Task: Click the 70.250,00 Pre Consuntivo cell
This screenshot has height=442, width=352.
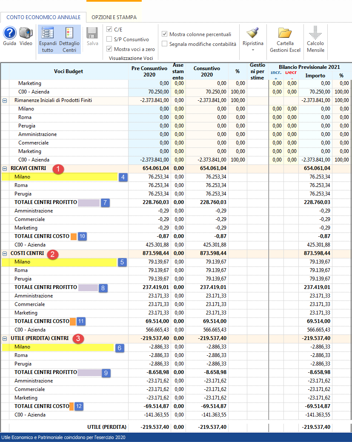Action: pos(149,92)
